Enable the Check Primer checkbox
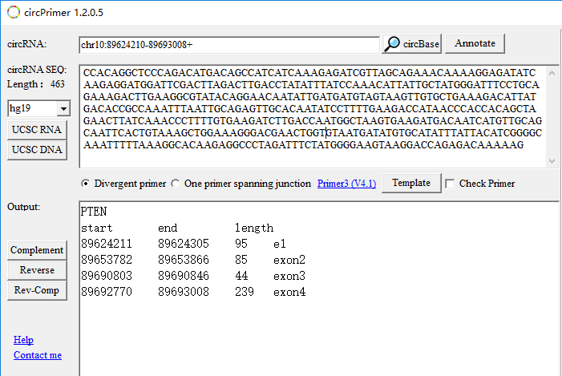This screenshot has height=376, width=562. click(450, 184)
